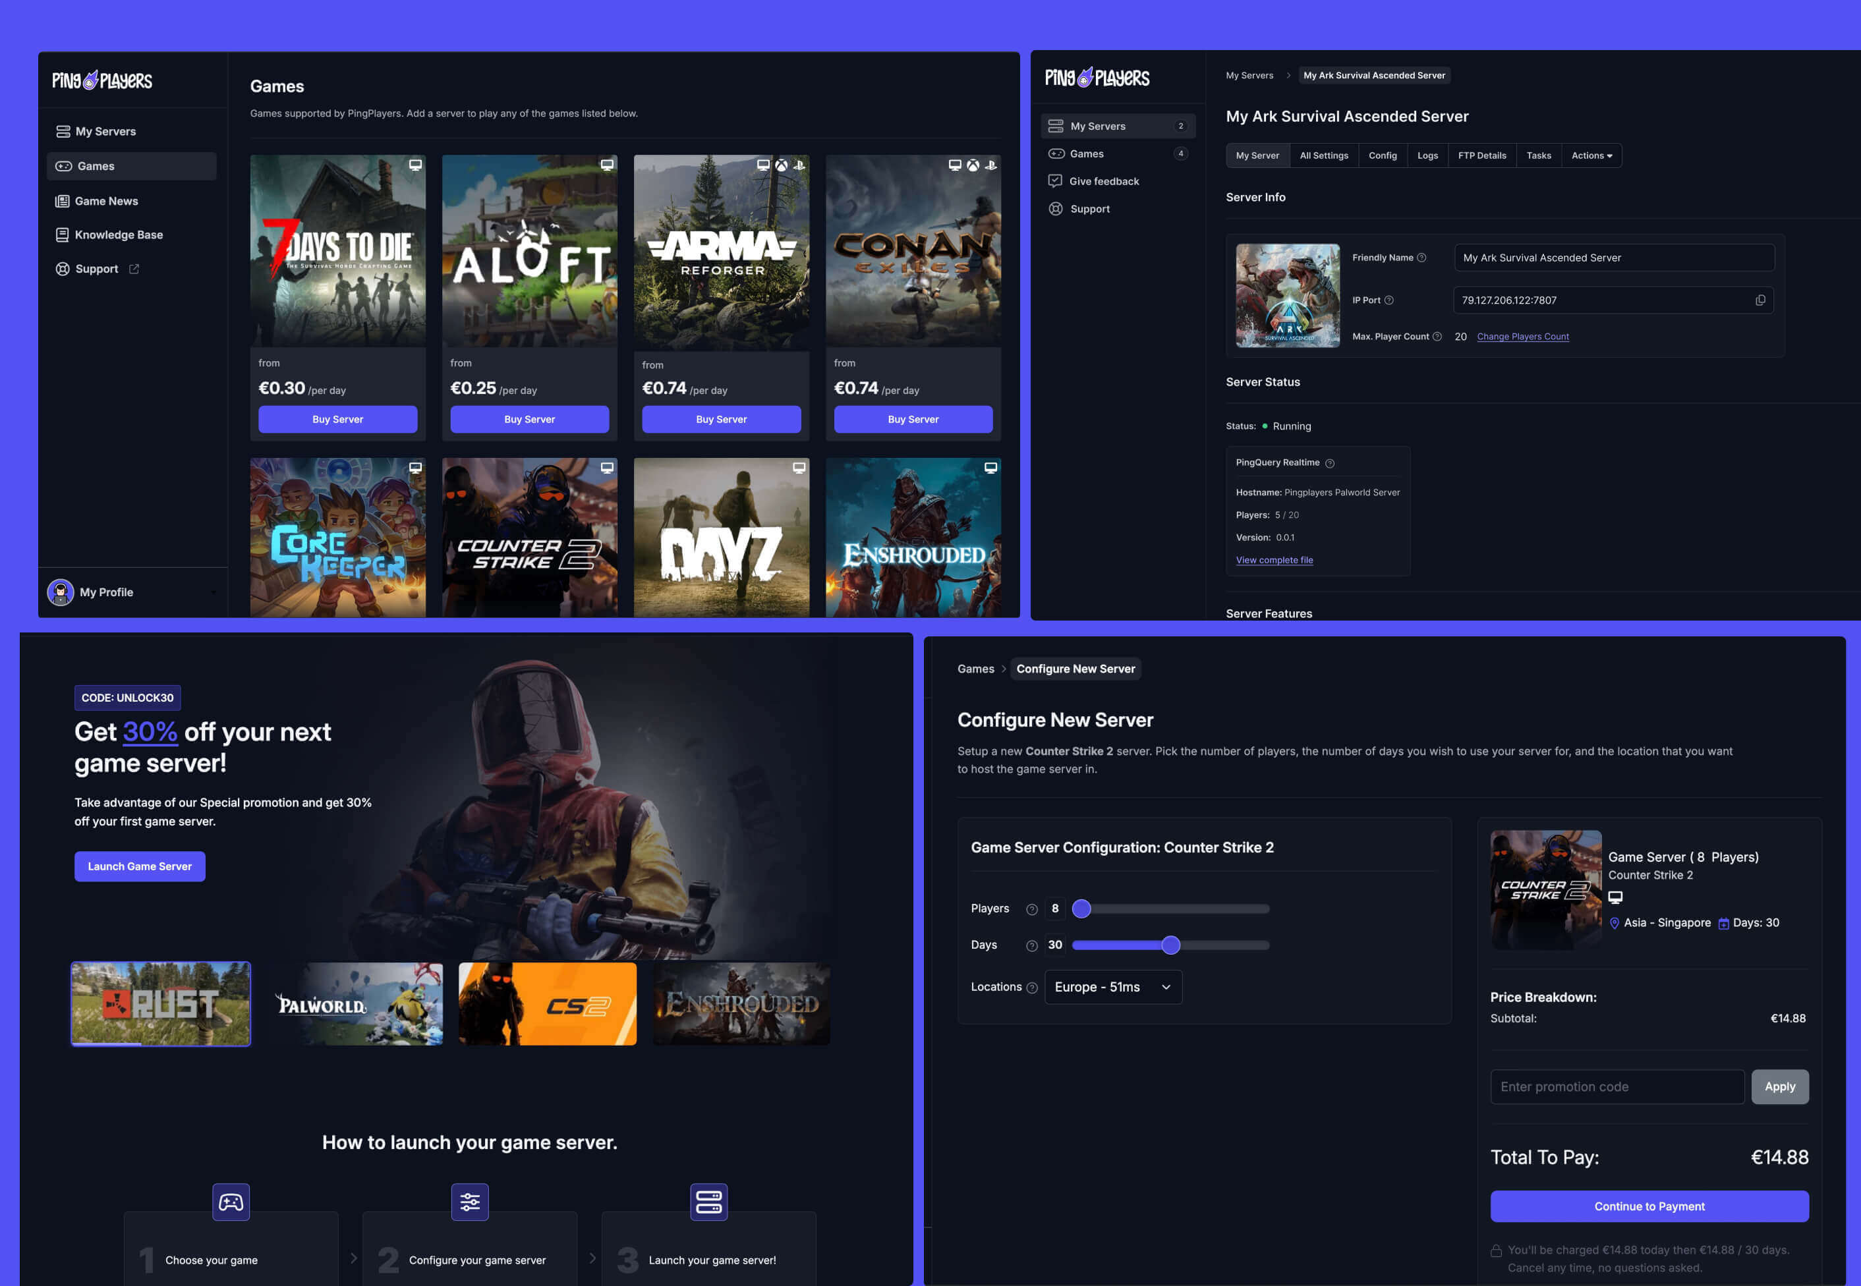Image resolution: width=1861 pixels, height=1286 pixels.
Task: Select the CS2 orange thumbnail
Action: coord(547,1004)
